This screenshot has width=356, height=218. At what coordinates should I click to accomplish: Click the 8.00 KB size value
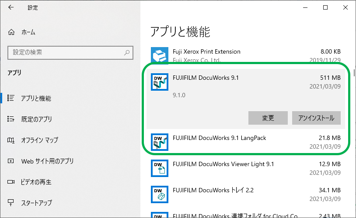[331, 51]
